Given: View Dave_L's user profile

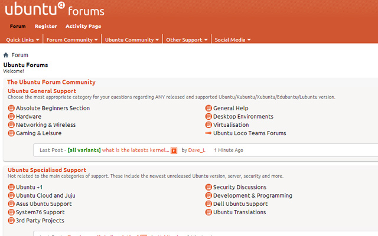Looking at the screenshot, I should (x=197, y=150).
